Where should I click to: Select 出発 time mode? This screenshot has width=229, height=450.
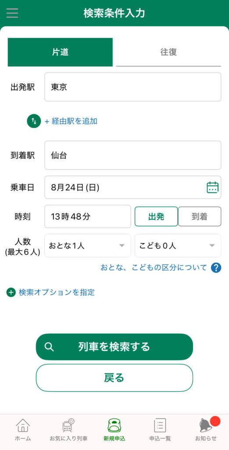156,217
